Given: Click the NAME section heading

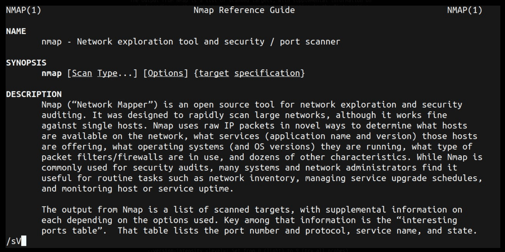Looking at the screenshot, I should [16, 31].
